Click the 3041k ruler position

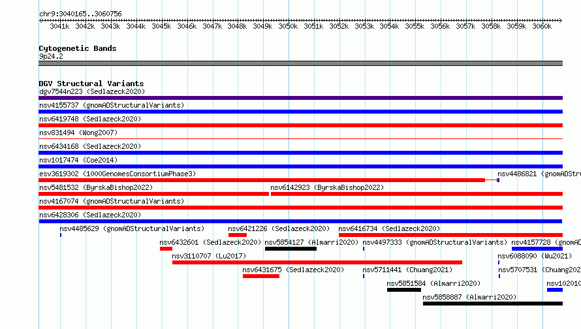(59, 26)
